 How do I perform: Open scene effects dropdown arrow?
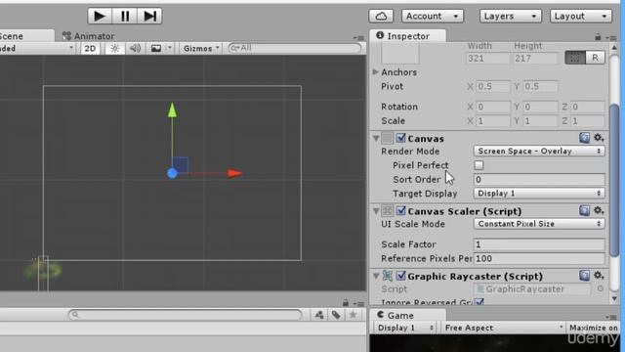[x=170, y=48]
